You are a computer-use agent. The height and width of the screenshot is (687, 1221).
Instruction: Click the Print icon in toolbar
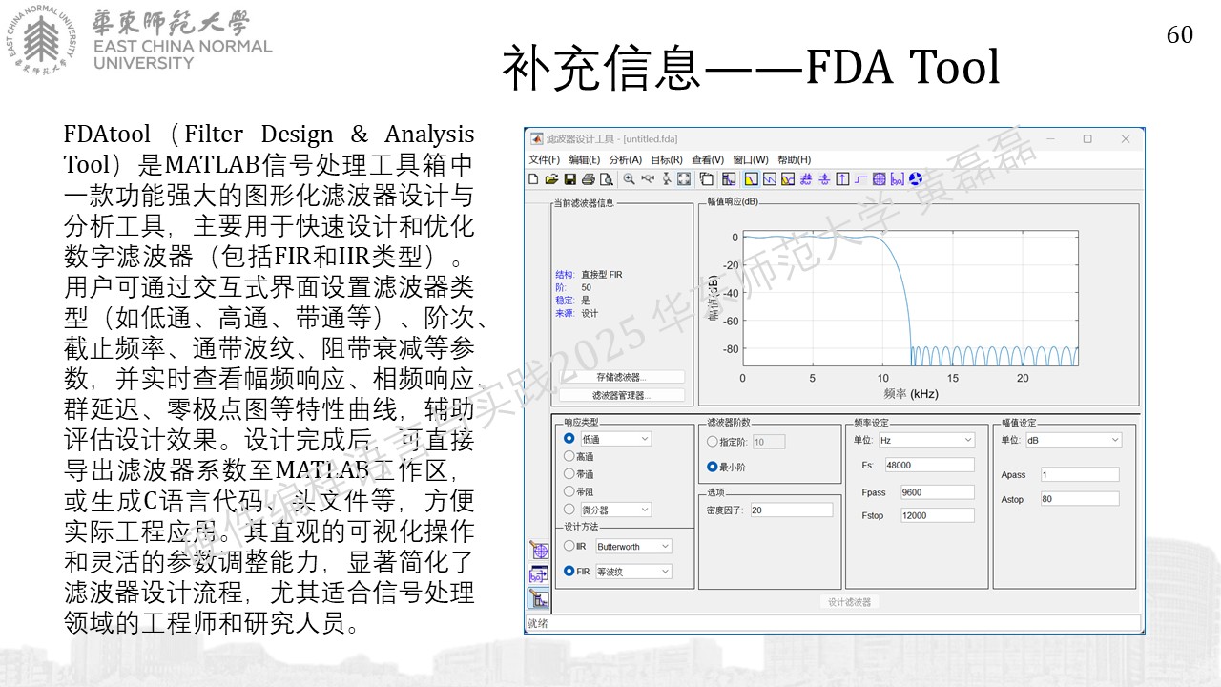click(589, 178)
